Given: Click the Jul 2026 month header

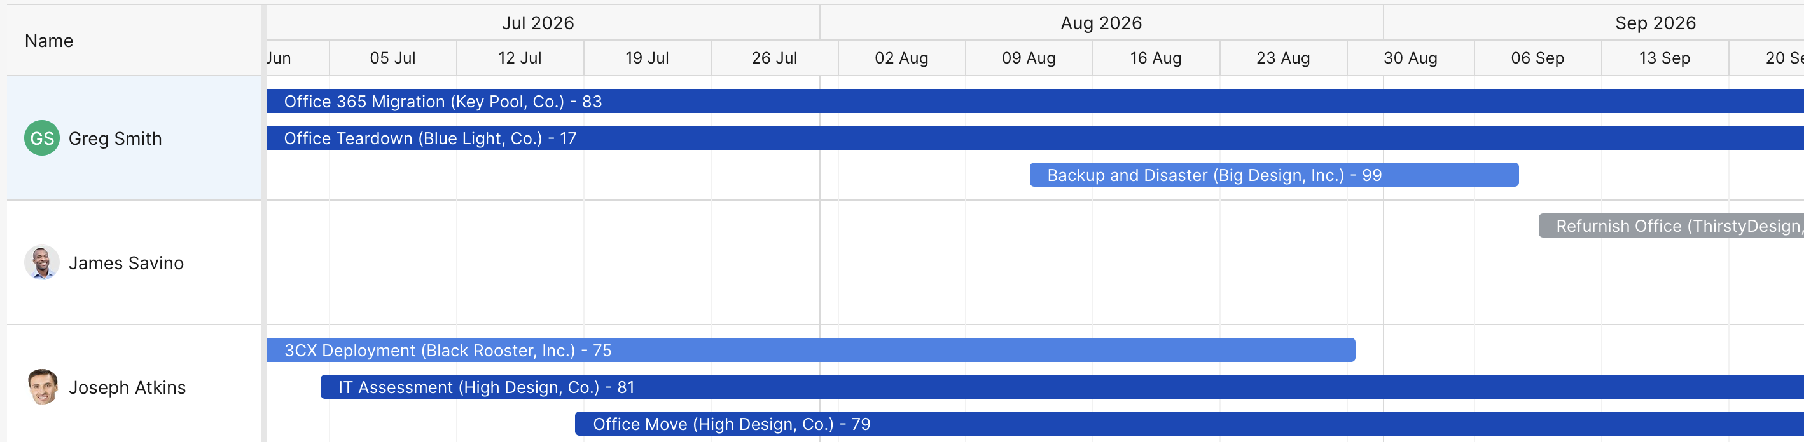Looking at the screenshot, I should [543, 22].
